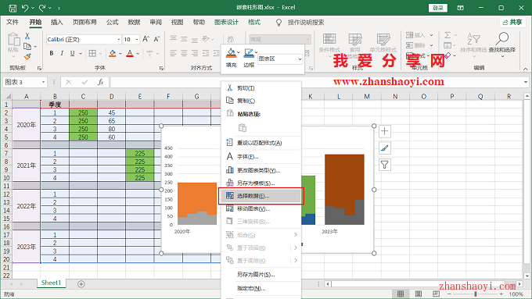Expand the formula bar with the chevron
This screenshot has width=532, height=299.
tap(526, 82)
